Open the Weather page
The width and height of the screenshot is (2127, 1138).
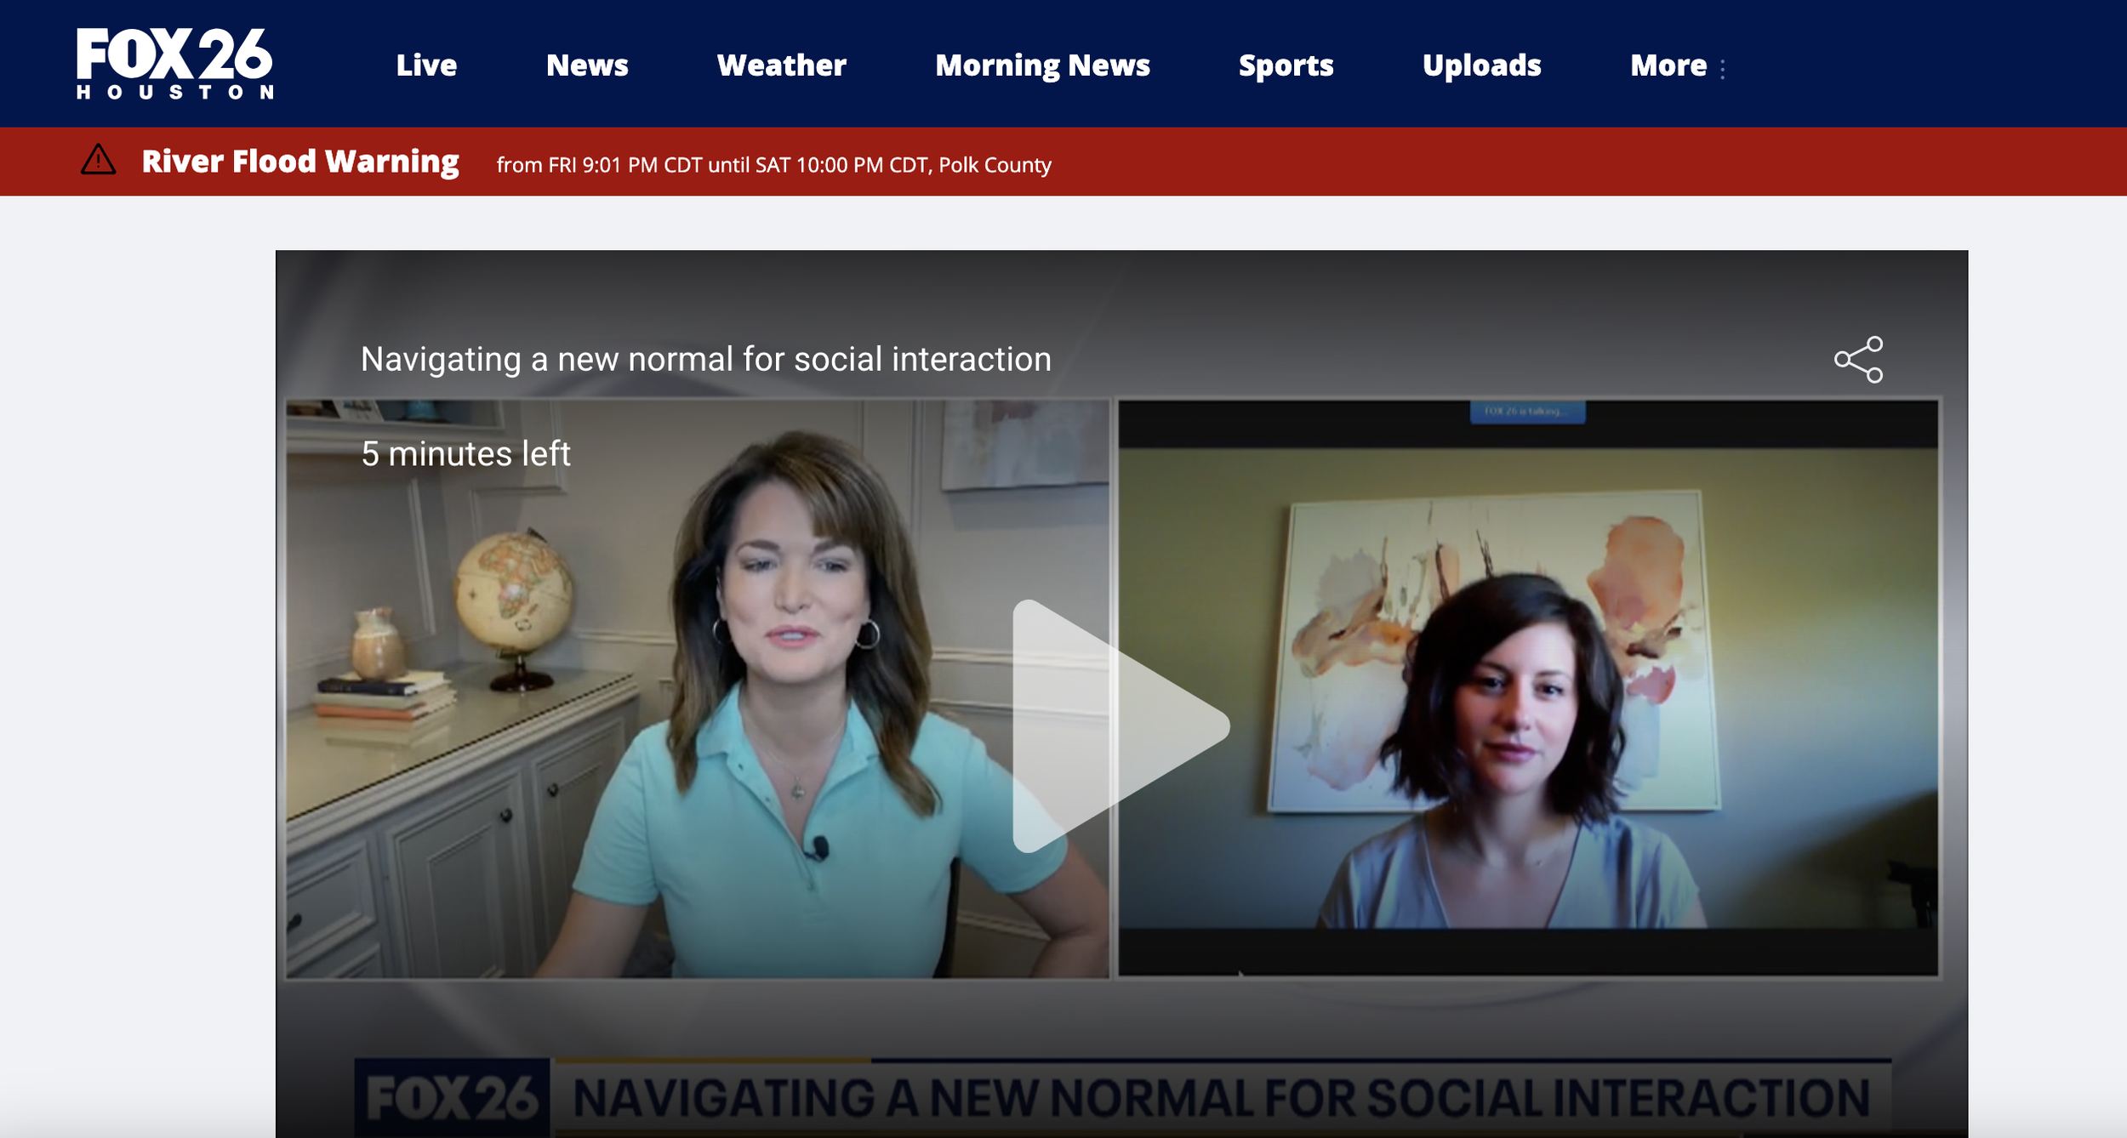[781, 65]
